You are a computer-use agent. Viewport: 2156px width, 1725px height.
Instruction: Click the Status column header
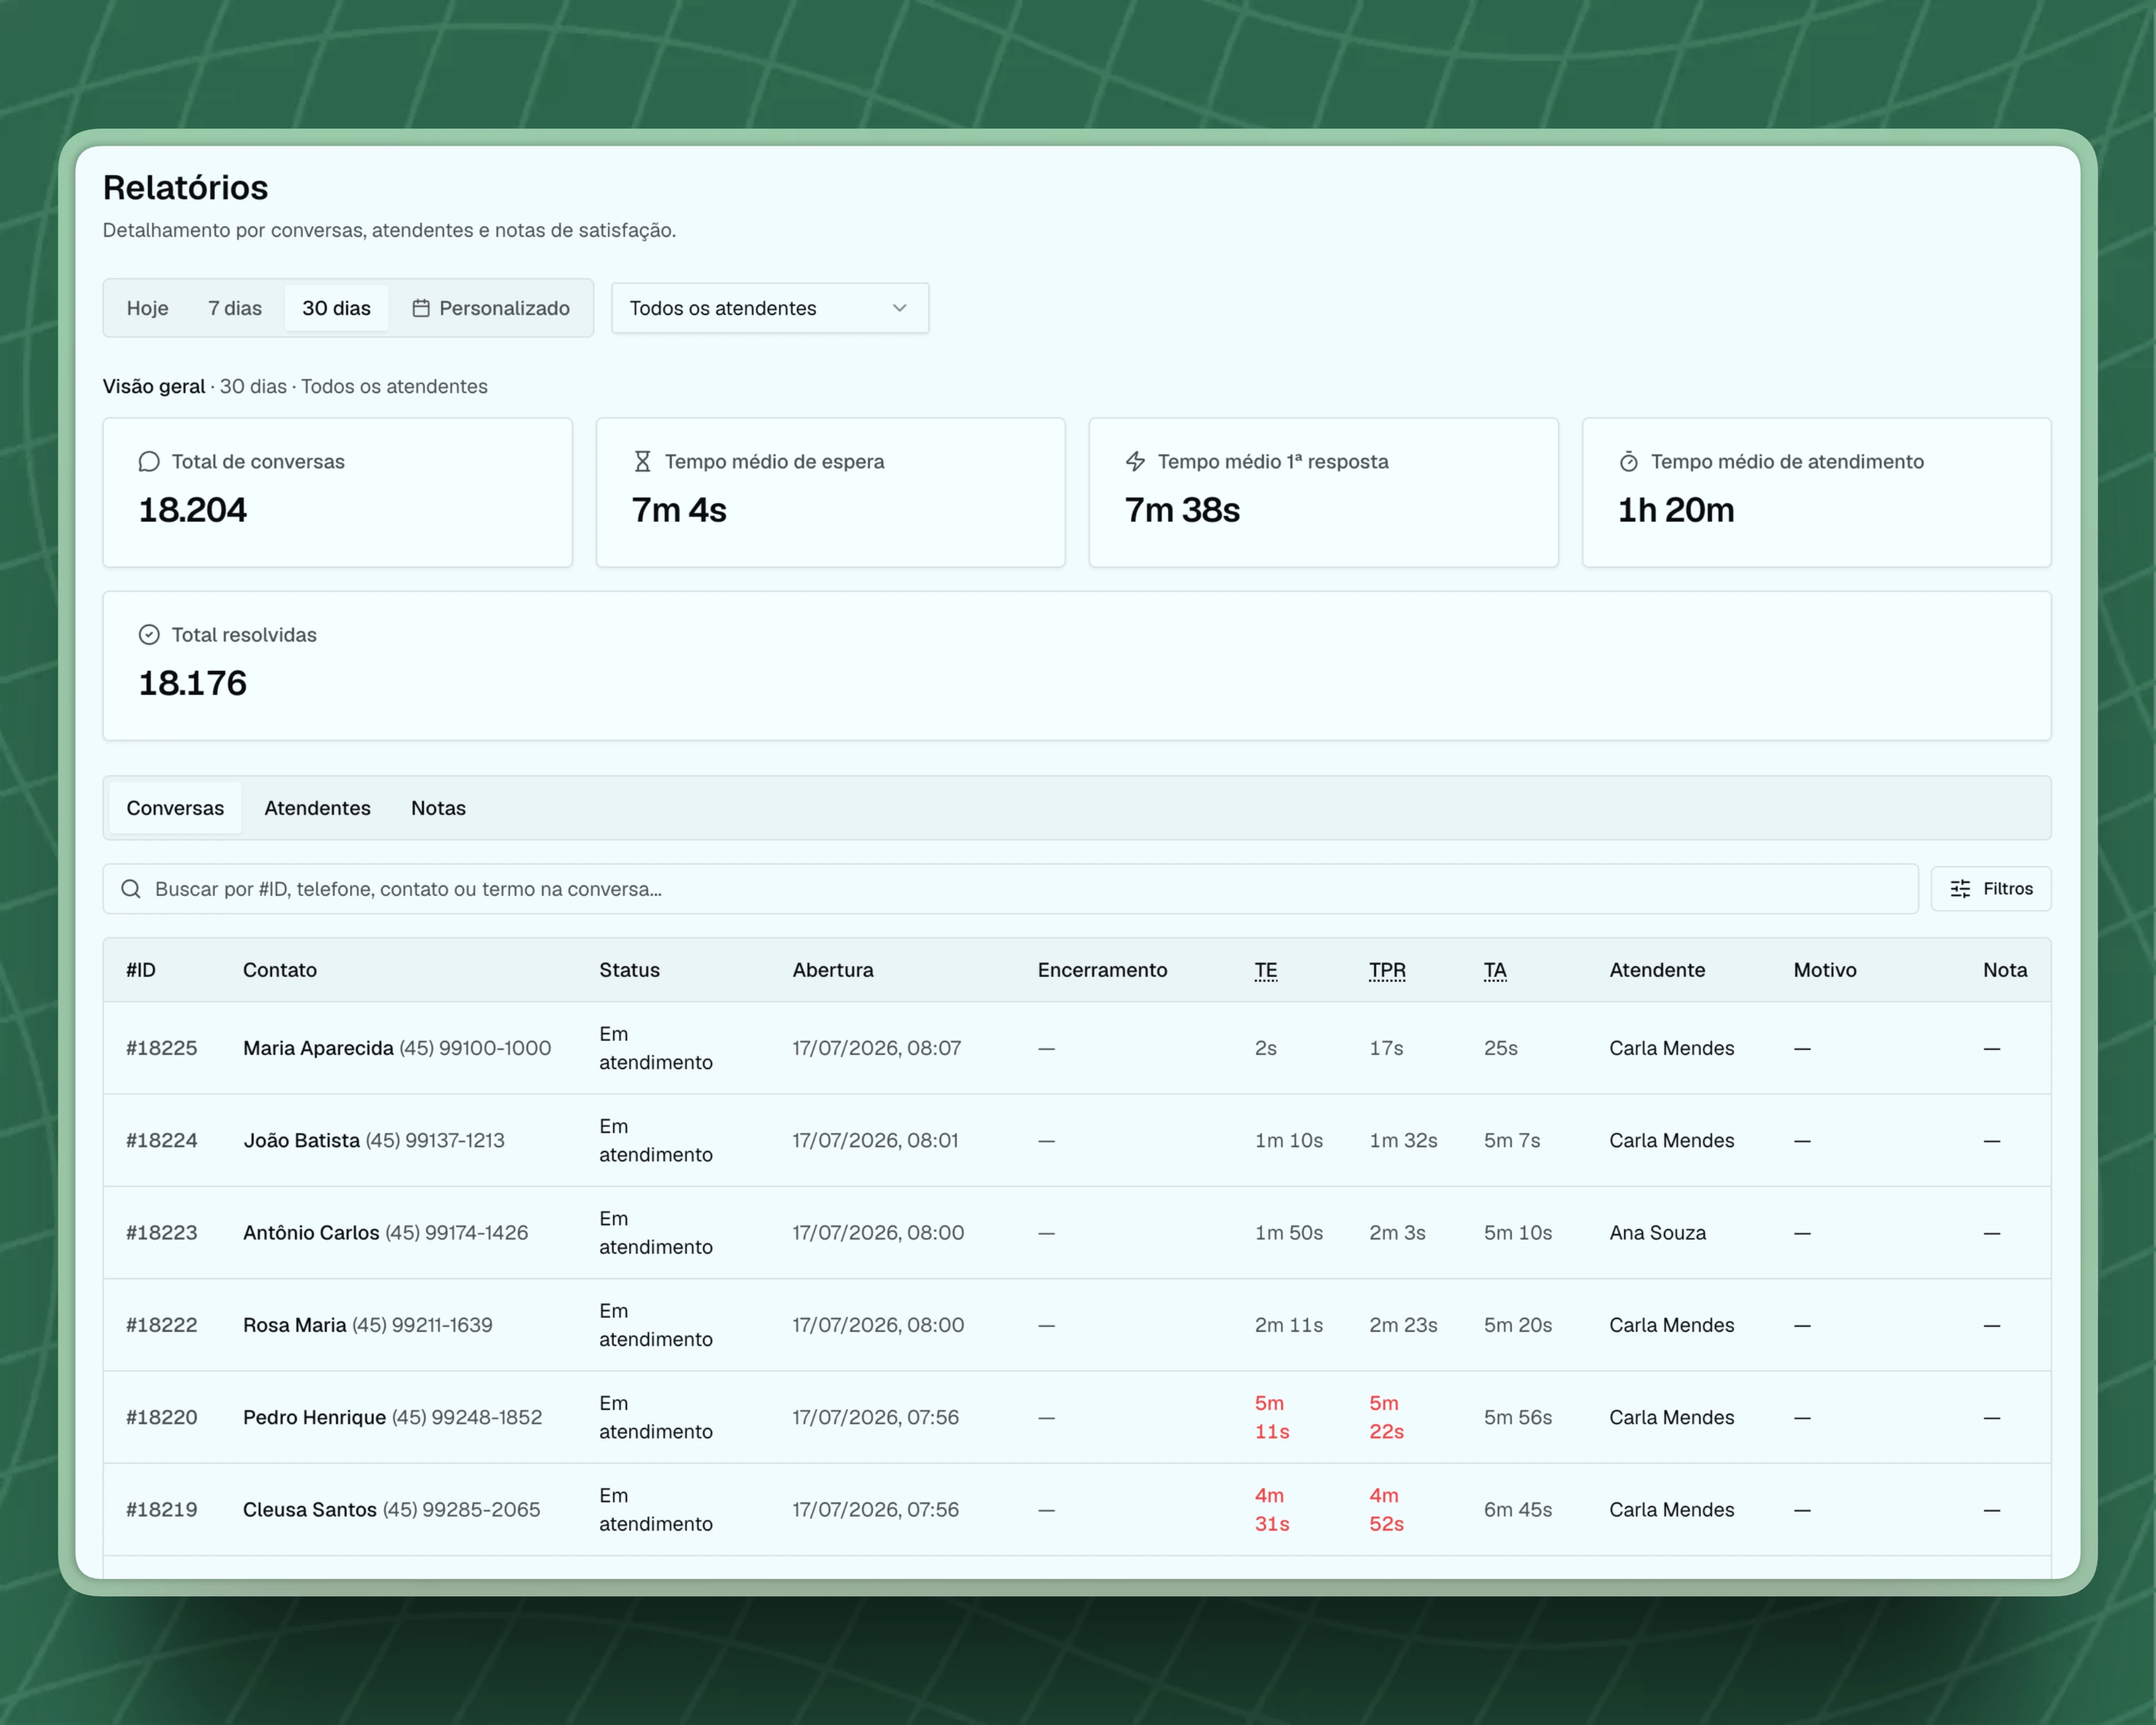click(x=629, y=970)
